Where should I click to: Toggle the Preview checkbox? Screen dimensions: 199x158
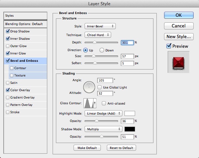pos(169,46)
